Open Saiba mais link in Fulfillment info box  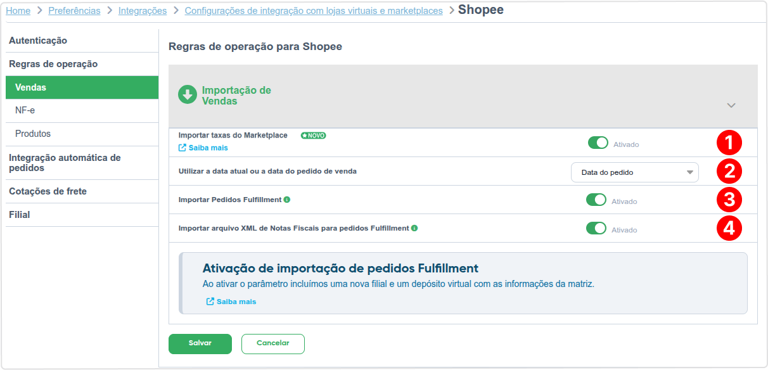(x=231, y=302)
